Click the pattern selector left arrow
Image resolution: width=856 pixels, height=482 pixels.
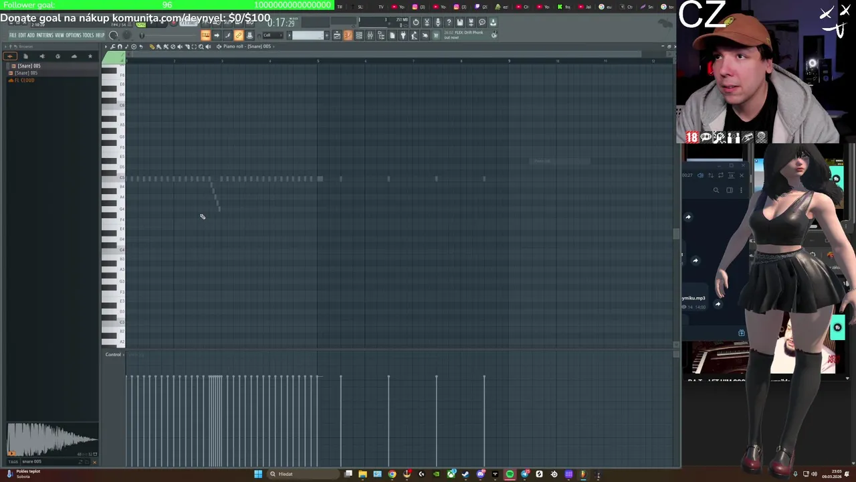point(289,35)
